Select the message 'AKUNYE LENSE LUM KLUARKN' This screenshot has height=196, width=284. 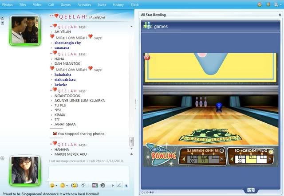coord(80,101)
